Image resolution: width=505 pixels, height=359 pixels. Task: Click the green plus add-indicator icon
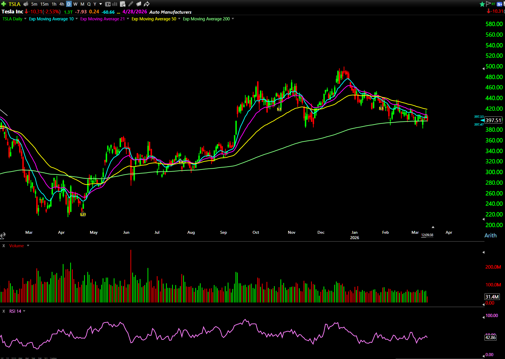4,4
